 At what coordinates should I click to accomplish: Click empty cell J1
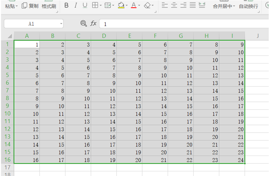tap(257, 44)
